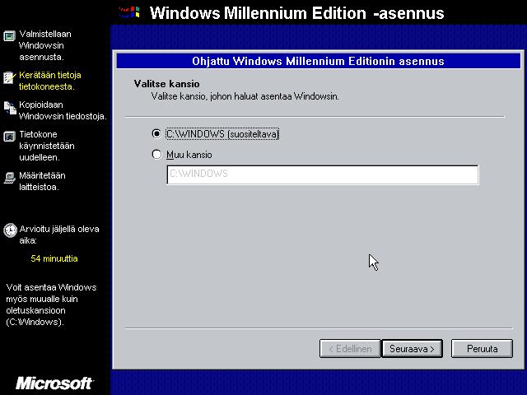Screen dimensions: 527x395
Task: Click the 'Kerätään tietoja tietokoneesta.' step text
Action: pos(50,81)
